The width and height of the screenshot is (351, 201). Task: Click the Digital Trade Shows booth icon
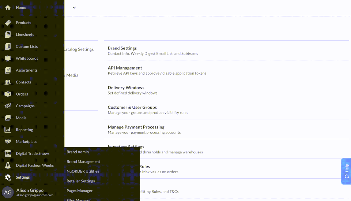coord(8,153)
